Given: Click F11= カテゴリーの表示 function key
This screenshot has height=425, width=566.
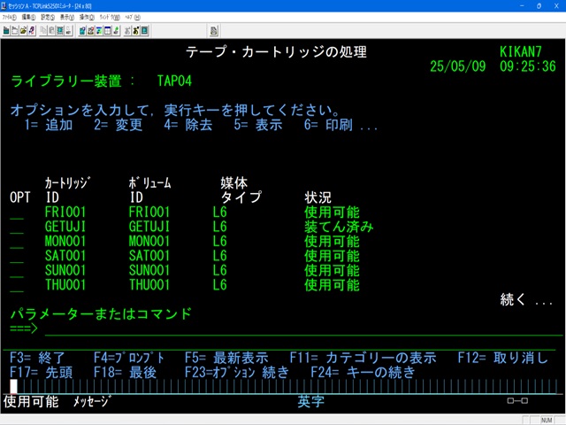Looking at the screenshot, I should 363,358.
